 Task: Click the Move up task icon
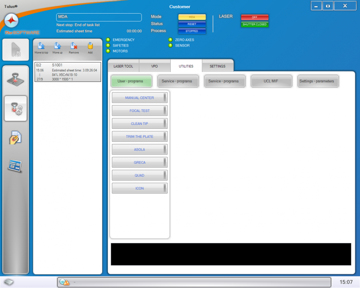click(57, 46)
